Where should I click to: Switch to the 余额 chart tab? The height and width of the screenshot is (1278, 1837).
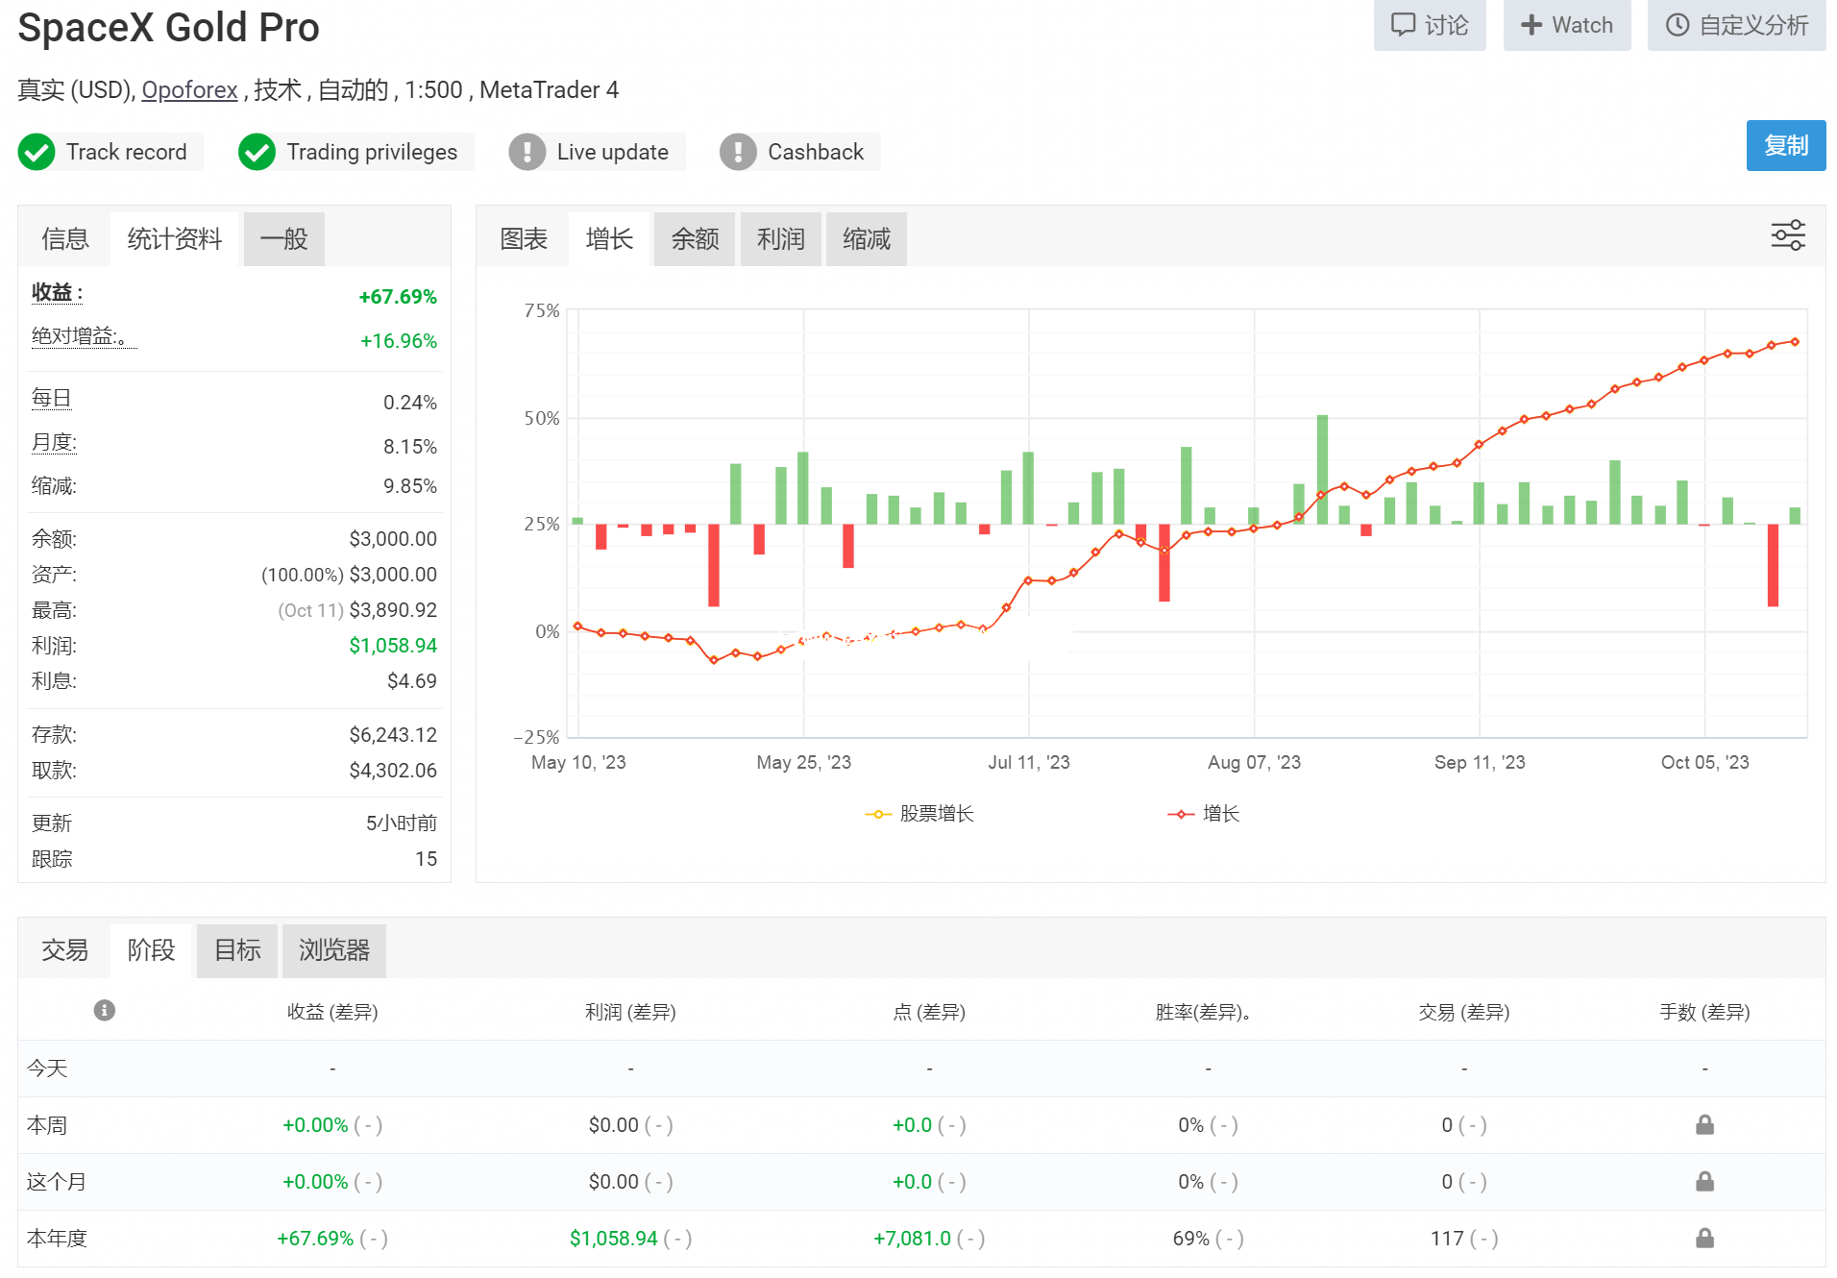694,239
